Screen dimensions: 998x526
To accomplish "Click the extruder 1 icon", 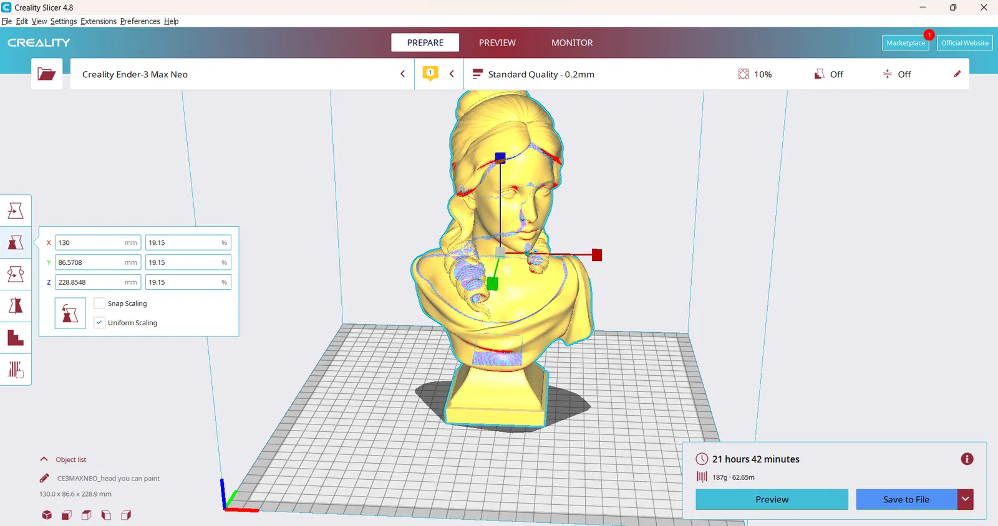I will 430,74.
